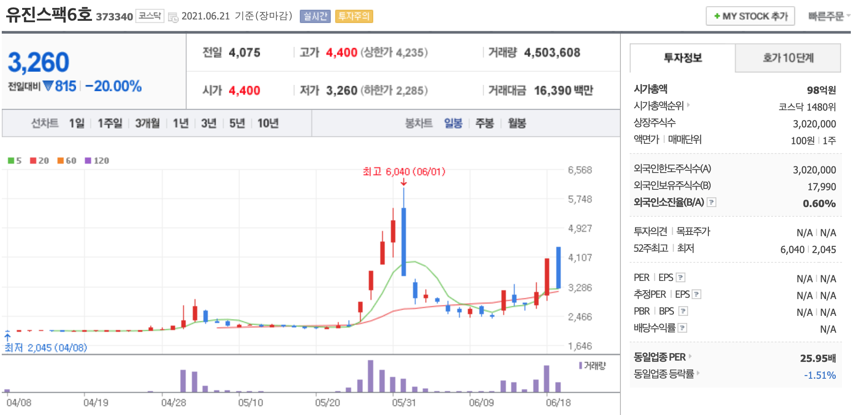Viewport: 857px width, 415px height.
Task: Open help icon next to 외국인소진율(B/A)
Action: pyautogui.click(x=712, y=202)
